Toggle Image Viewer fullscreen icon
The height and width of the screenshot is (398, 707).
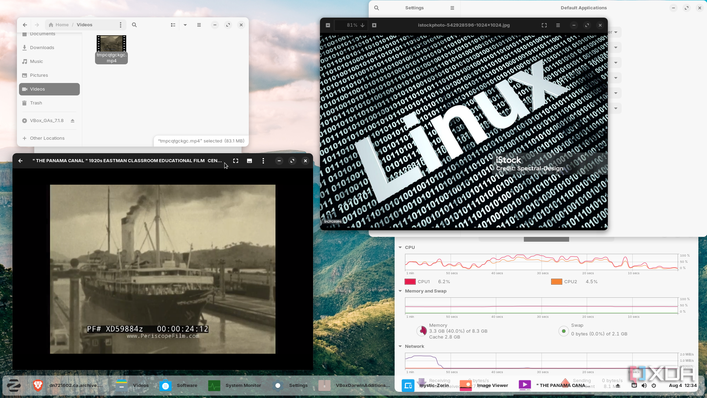click(x=544, y=25)
